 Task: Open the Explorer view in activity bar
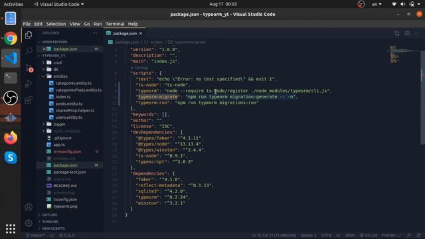[29, 35]
